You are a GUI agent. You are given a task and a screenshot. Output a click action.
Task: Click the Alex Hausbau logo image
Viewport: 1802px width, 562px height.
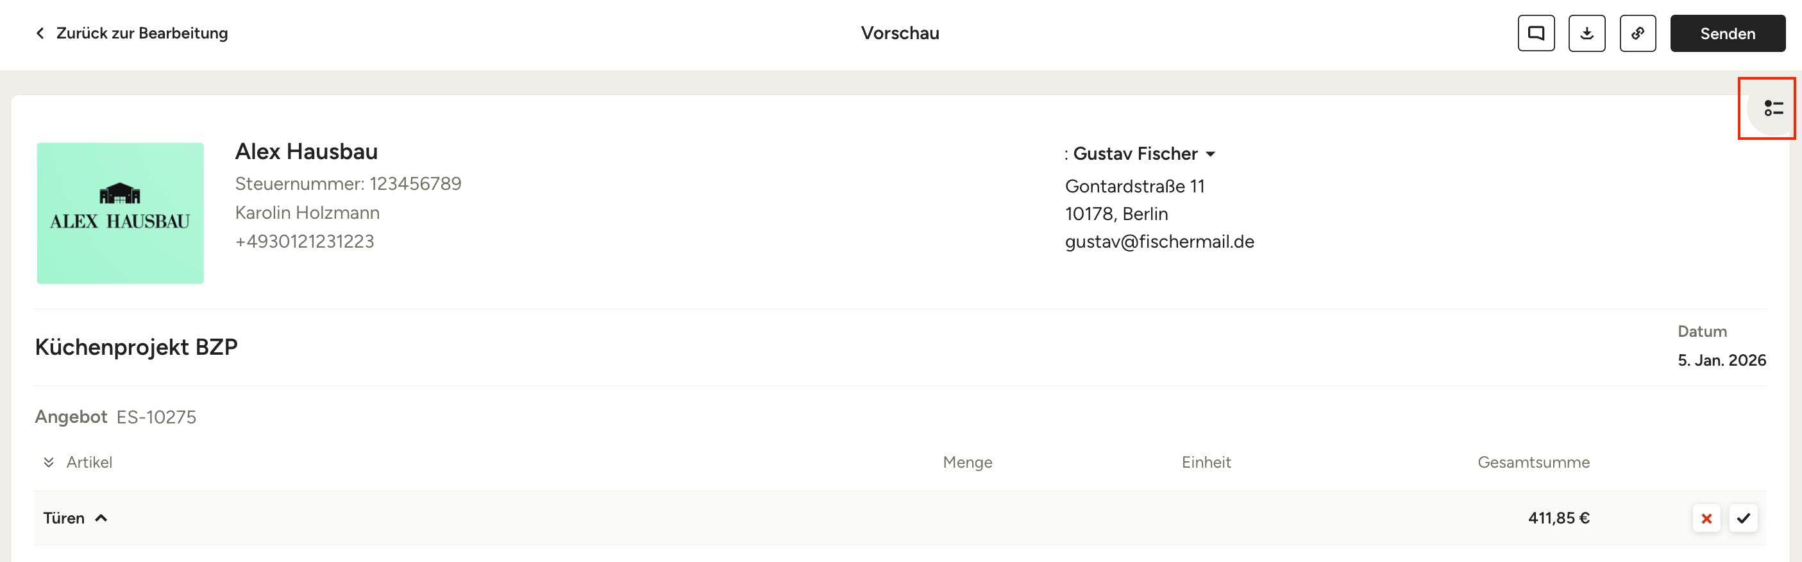coord(121,213)
